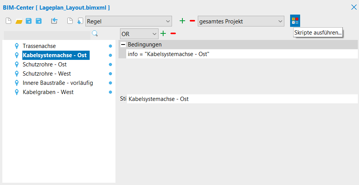Click the new file icon in toolbar
Screen dimensions: 359x185
[x=8, y=21]
